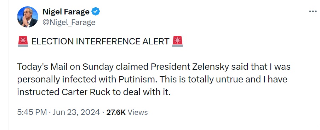320x130 pixels.
Task: Open the @Nigel_Farage handle link
Action: pos(69,22)
